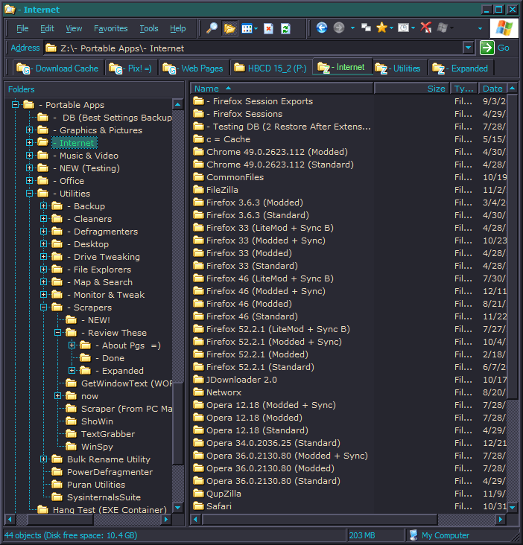523x545 pixels.
Task: Open the Favorites menu
Action: [110, 28]
